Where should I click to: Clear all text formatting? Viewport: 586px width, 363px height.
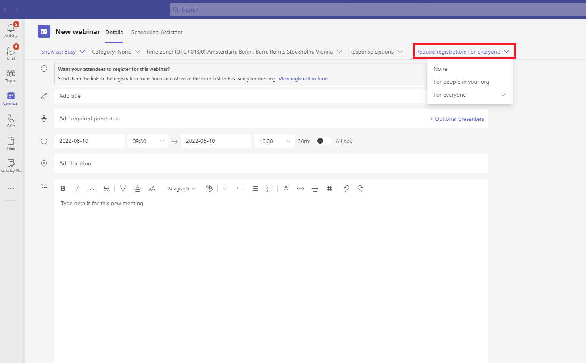pos(209,188)
